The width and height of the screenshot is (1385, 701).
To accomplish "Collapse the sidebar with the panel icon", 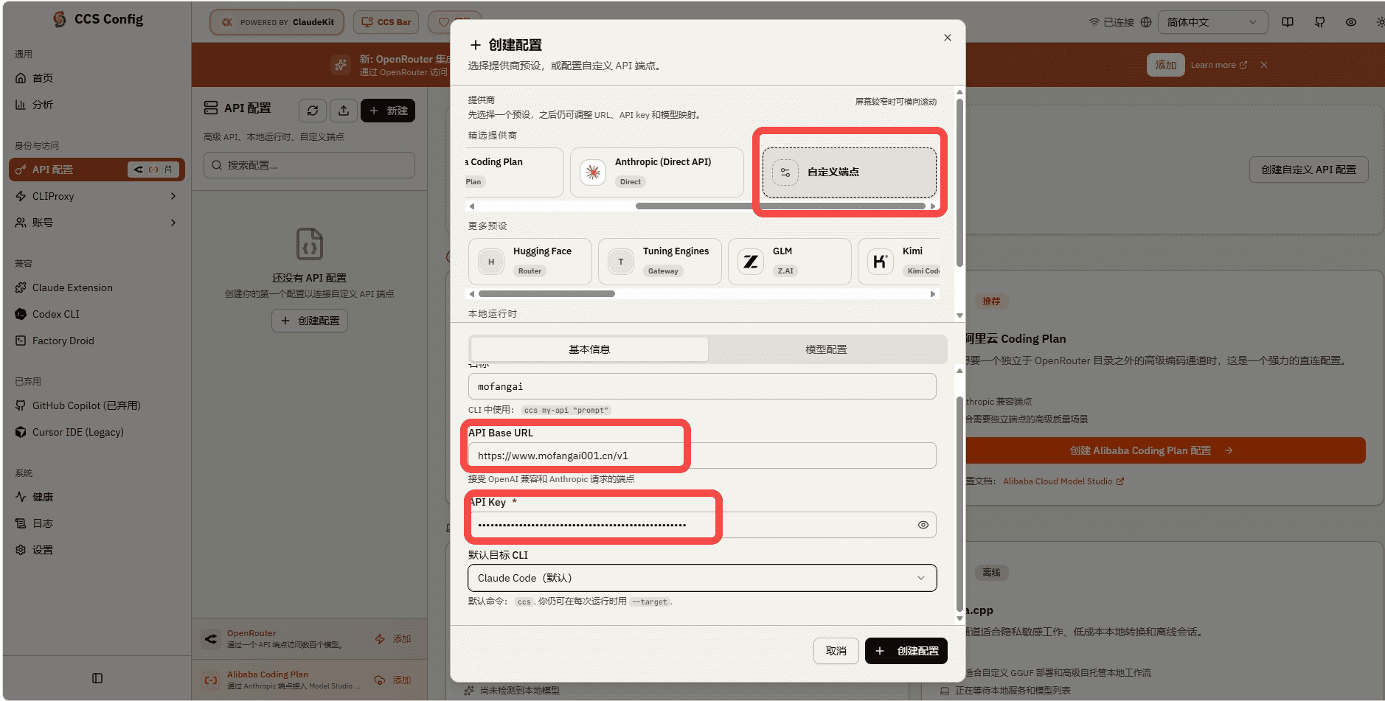I will point(97,678).
